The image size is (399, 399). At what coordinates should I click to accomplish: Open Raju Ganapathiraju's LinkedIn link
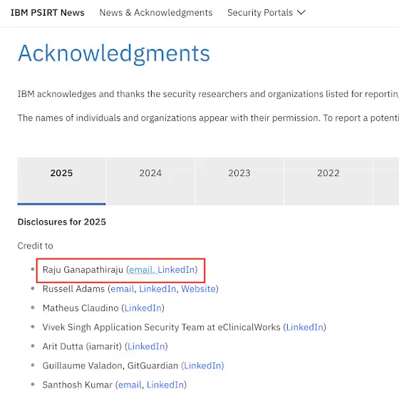pos(176,270)
